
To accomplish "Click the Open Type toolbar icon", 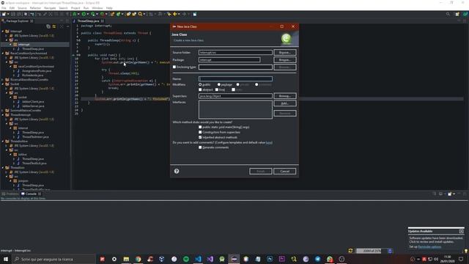I will [128, 14].
